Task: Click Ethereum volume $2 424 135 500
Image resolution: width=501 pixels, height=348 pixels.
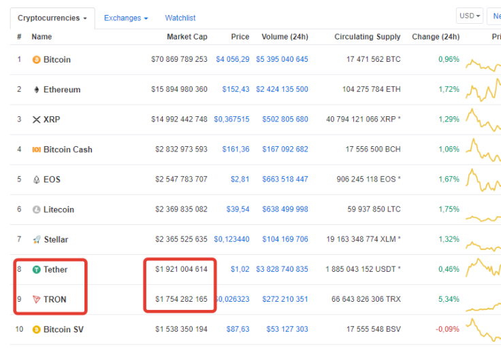Action: pos(282,89)
